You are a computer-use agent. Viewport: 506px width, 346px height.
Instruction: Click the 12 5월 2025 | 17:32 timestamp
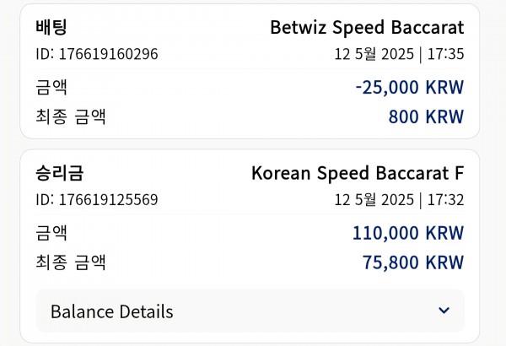pyautogui.click(x=399, y=200)
